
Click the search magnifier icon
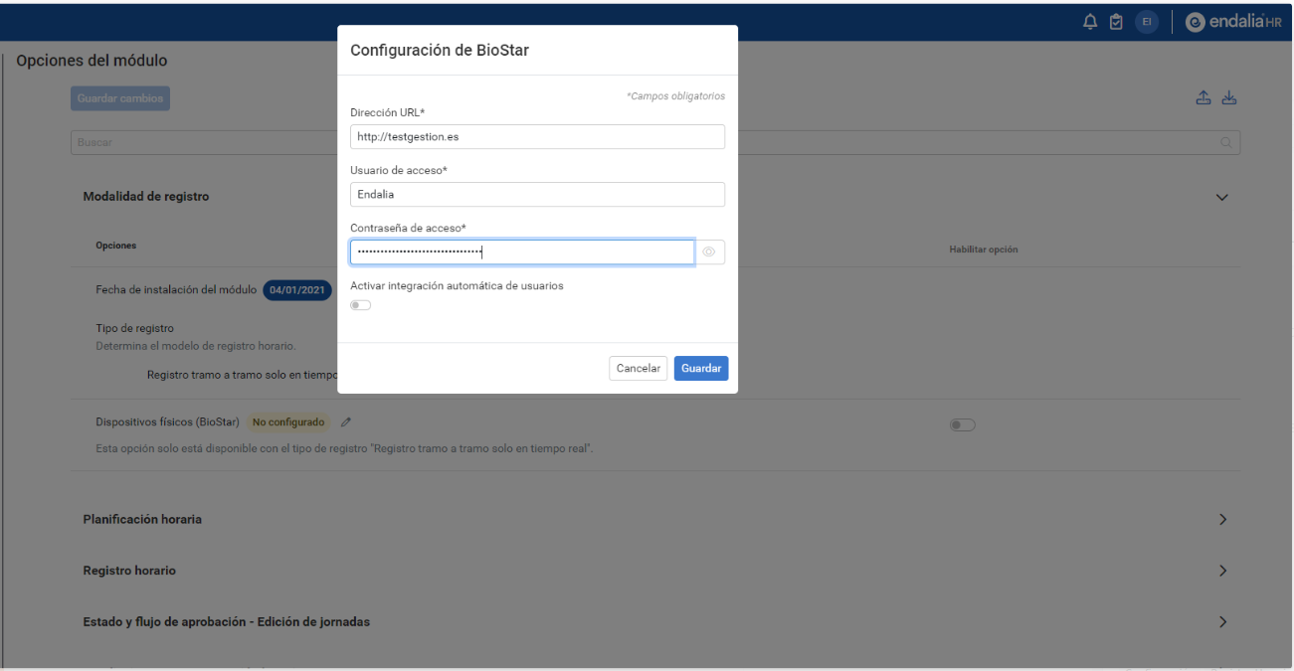tap(1226, 142)
